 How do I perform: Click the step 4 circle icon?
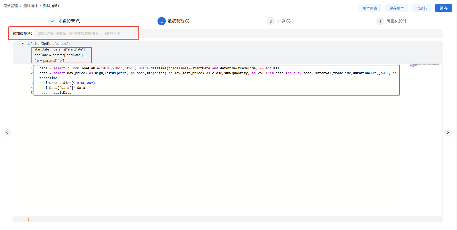click(380, 21)
